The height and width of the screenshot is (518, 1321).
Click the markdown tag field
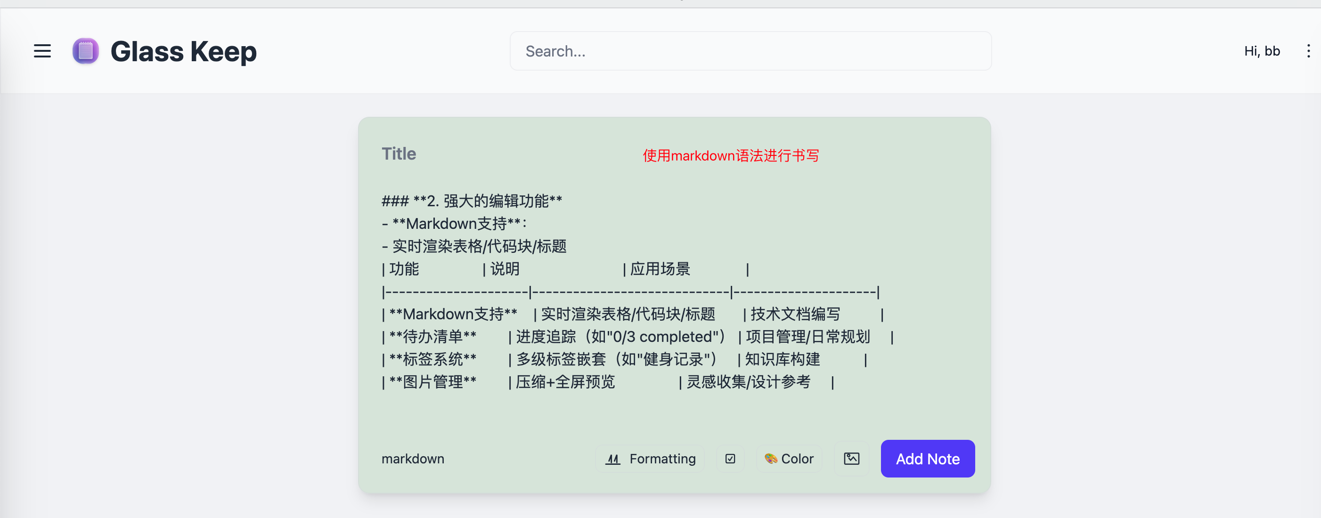pyautogui.click(x=482, y=459)
